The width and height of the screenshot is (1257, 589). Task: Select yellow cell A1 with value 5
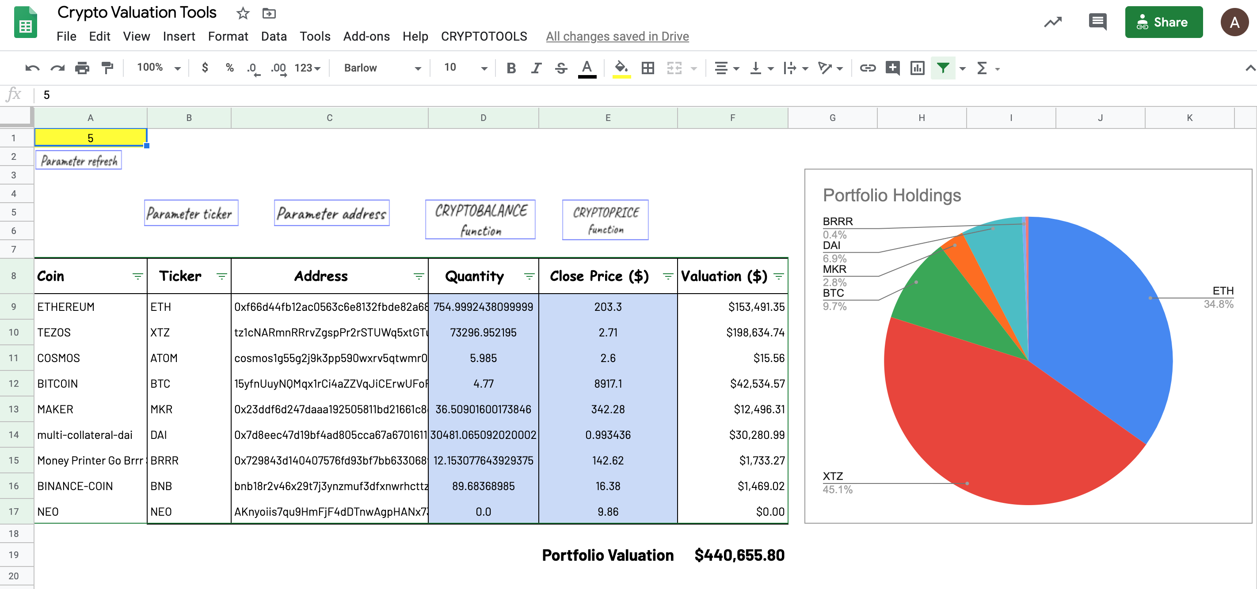coord(90,137)
